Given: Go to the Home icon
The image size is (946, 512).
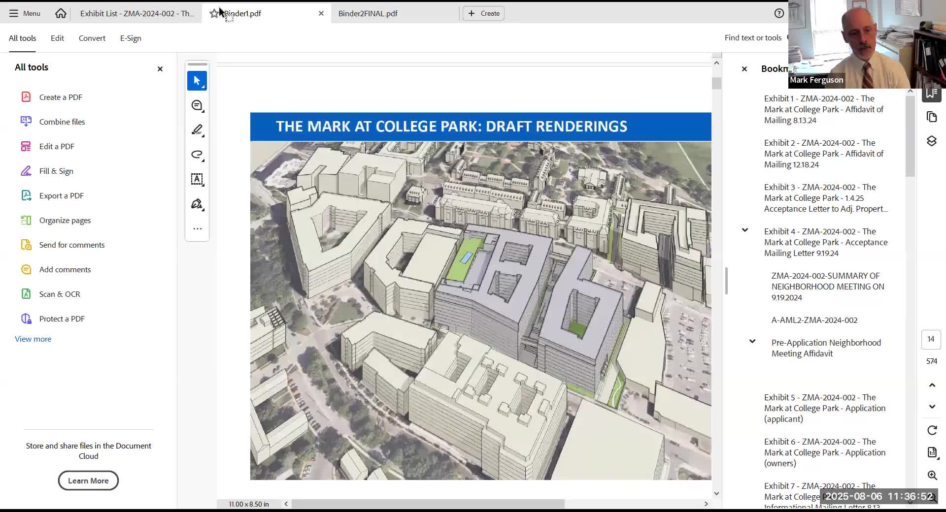Looking at the screenshot, I should (61, 13).
